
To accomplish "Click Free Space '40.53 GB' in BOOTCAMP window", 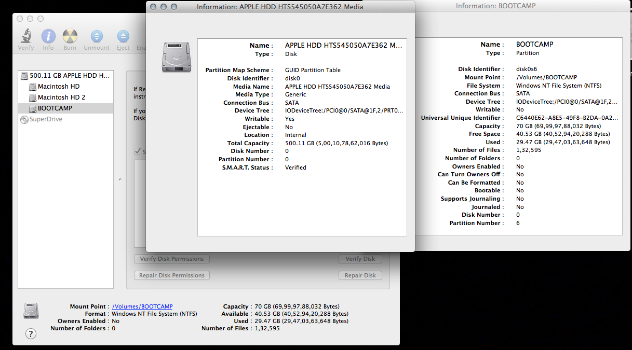I will pos(563,134).
